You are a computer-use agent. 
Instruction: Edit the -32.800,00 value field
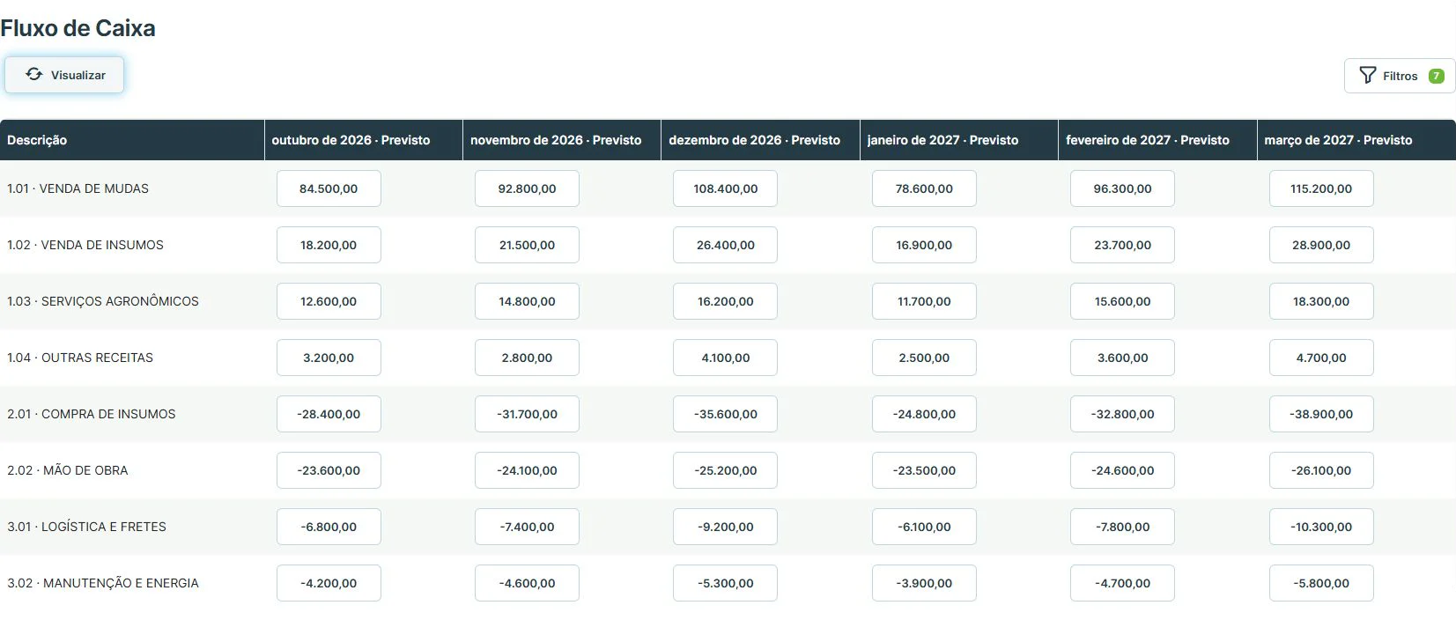[x=1122, y=414]
